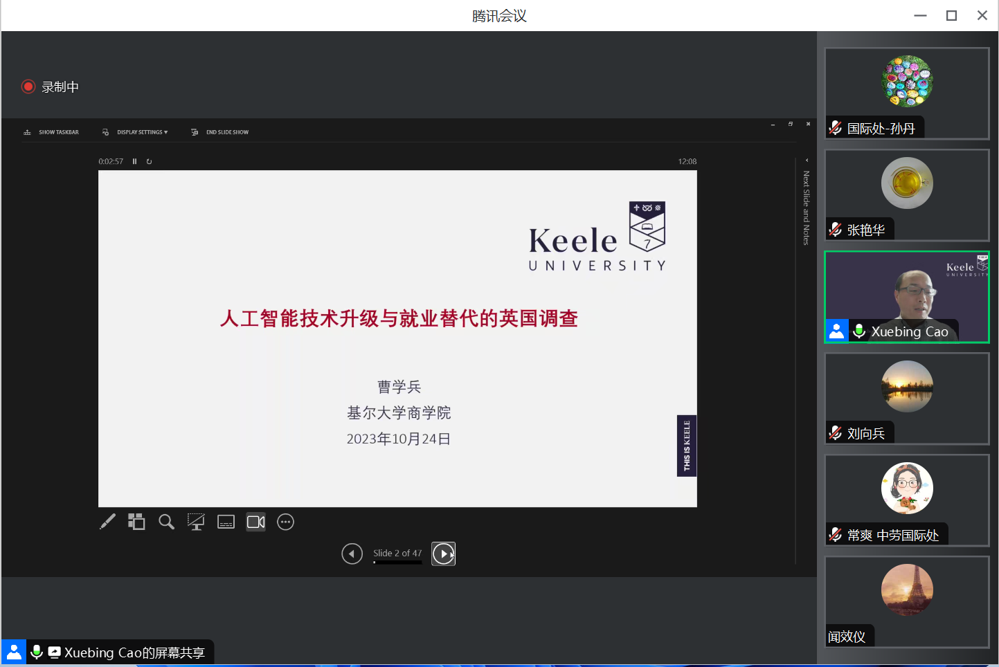Go to the previous slide

pos(352,554)
